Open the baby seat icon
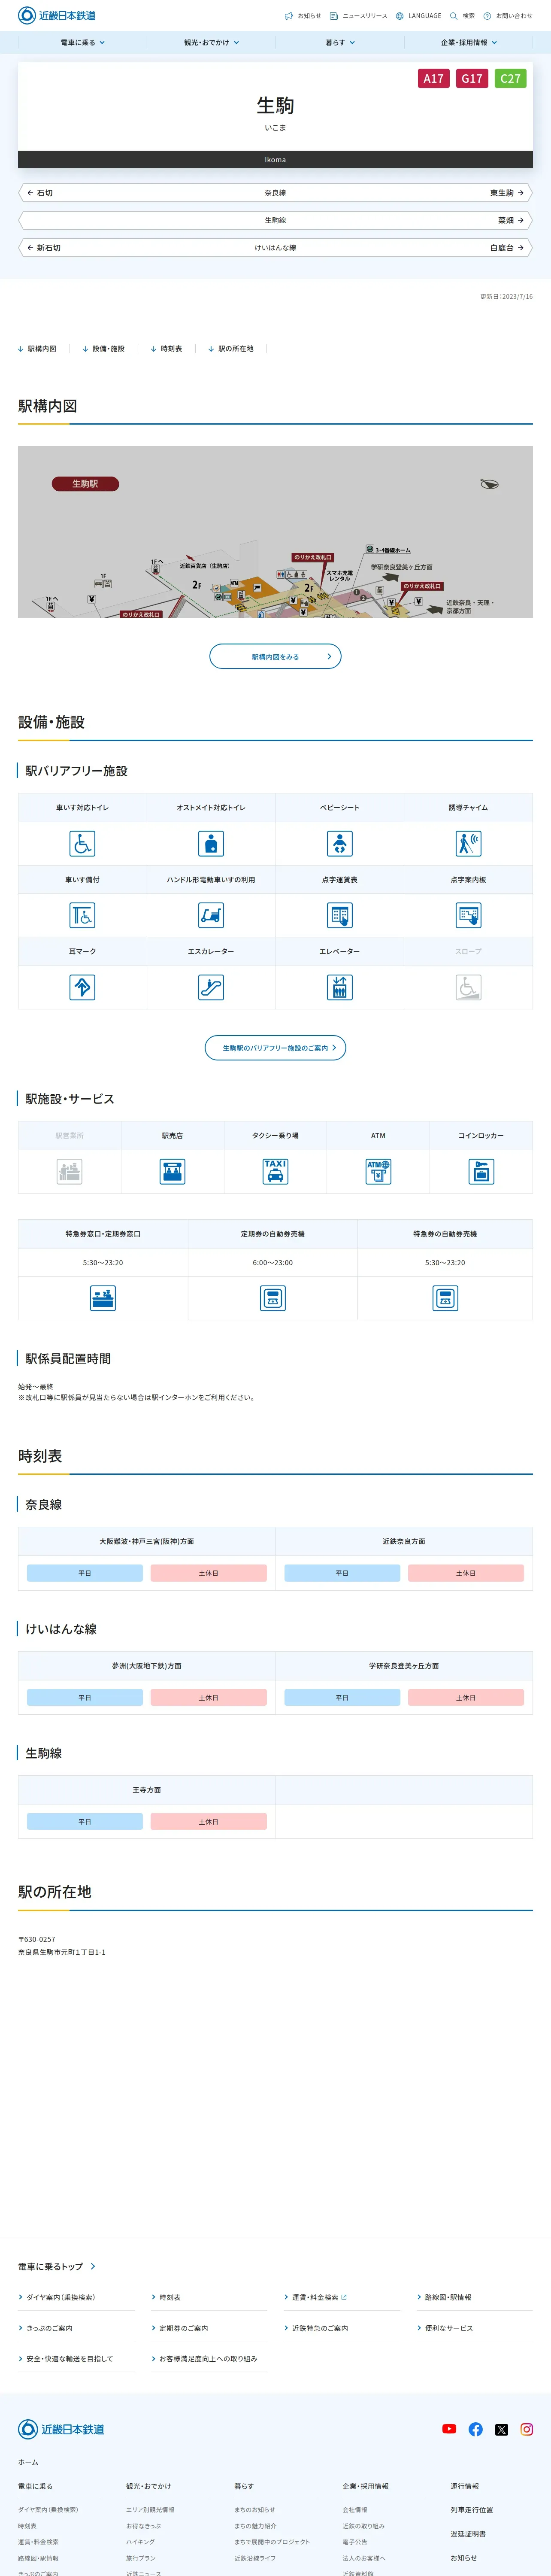Image resolution: width=551 pixels, height=2576 pixels. (x=340, y=843)
